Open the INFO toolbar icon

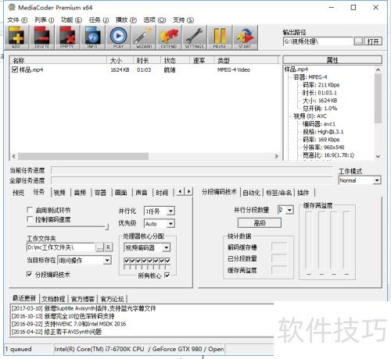pos(92,37)
